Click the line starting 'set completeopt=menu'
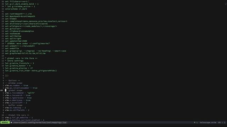This screenshot has width=227, height=127. click(x=36, y=21)
